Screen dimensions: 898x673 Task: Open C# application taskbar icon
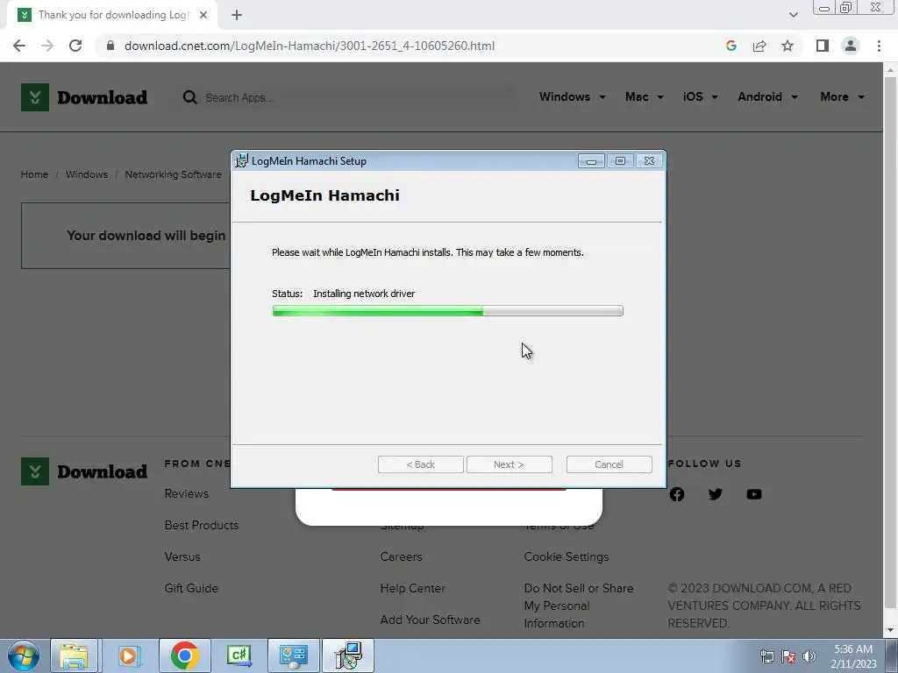[x=239, y=655]
